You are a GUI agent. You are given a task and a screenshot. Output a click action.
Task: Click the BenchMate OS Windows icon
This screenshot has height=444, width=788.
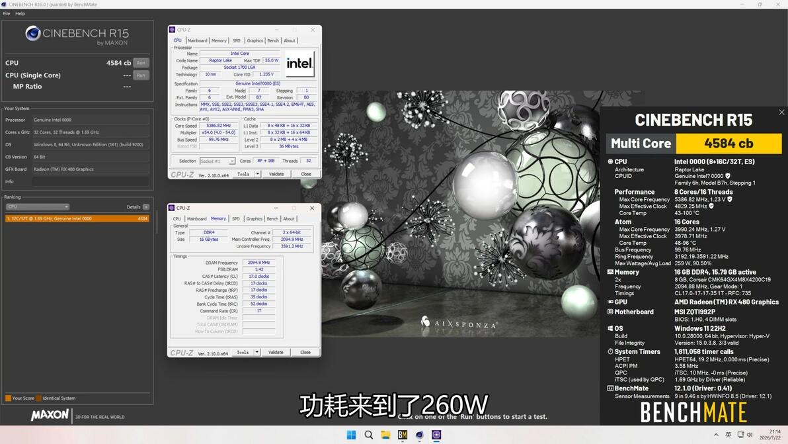(610, 328)
